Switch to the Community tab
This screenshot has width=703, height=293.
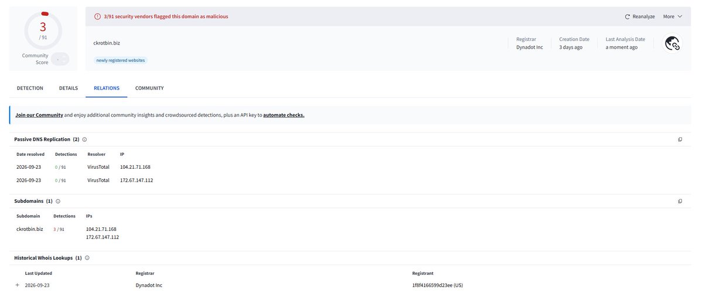click(x=149, y=88)
